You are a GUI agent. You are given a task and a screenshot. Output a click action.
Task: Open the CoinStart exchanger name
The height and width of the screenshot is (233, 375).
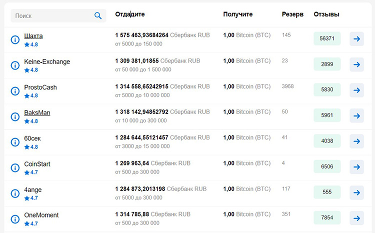point(37,164)
